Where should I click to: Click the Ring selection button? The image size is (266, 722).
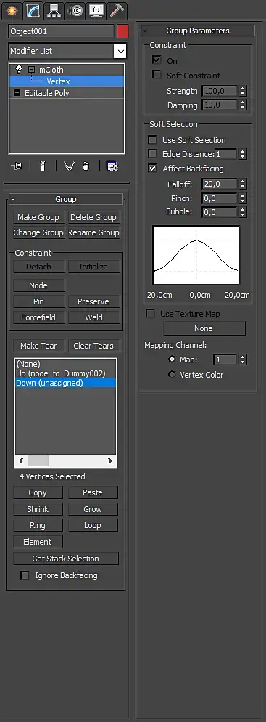pos(38,525)
